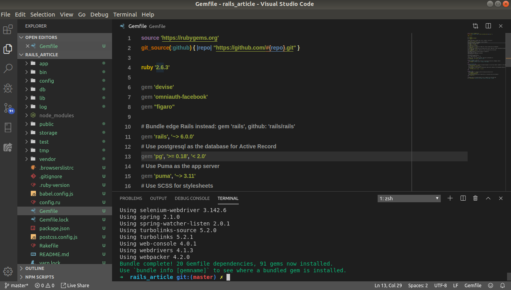The width and height of the screenshot is (511, 290).
Task: Open the Live Share activity bar icon
Action: click(8, 147)
